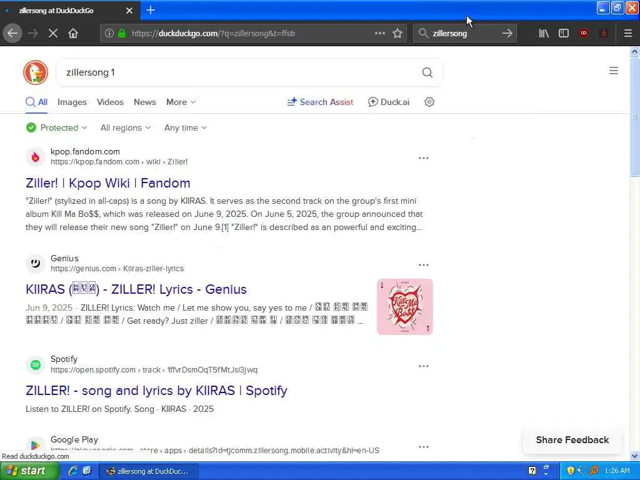
Task: Click the Spotify site favicon
Action: click(x=36, y=365)
